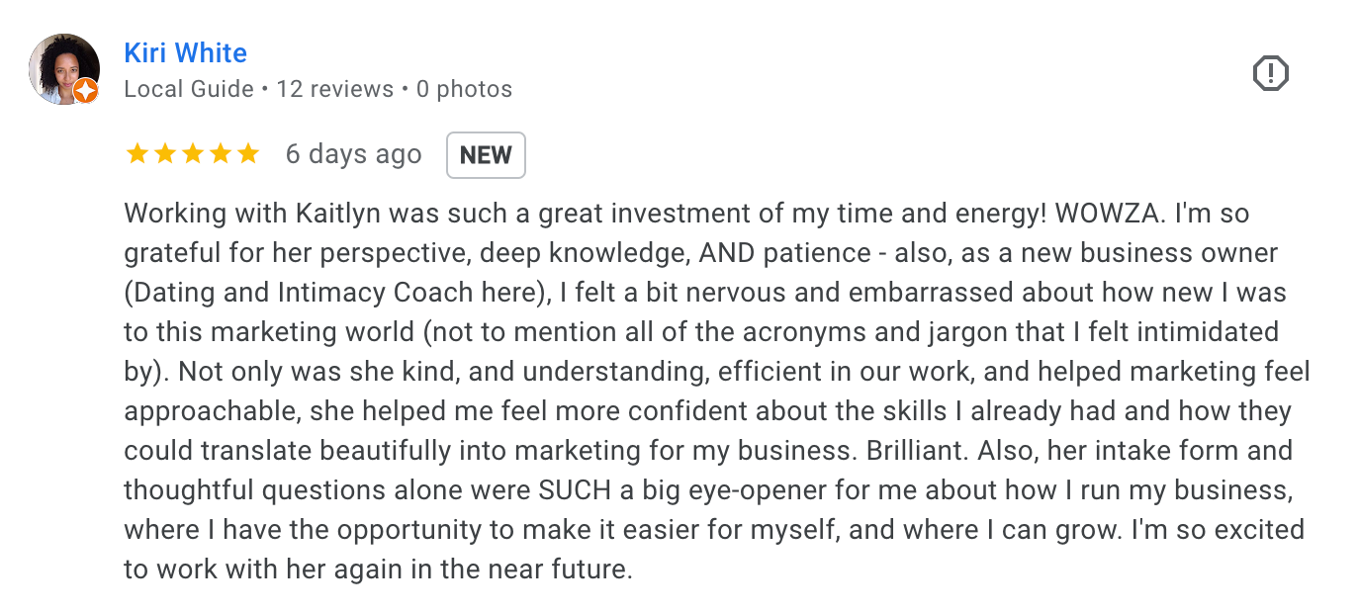Image resolution: width=1359 pixels, height=613 pixels.
Task: Click the third yellow rating star
Action: coord(192,154)
